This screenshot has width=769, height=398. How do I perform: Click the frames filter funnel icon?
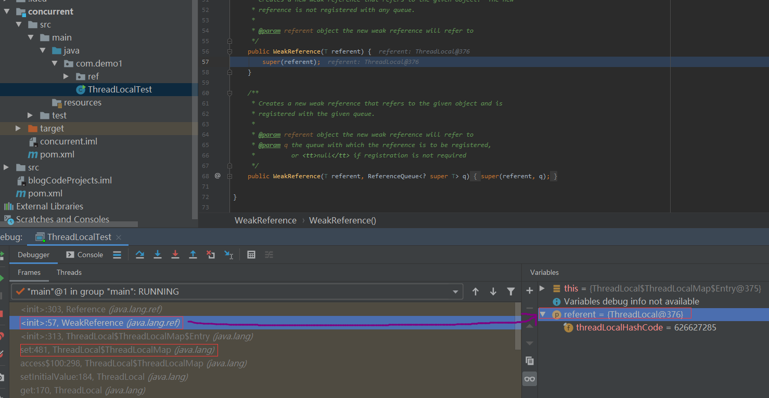tap(511, 291)
